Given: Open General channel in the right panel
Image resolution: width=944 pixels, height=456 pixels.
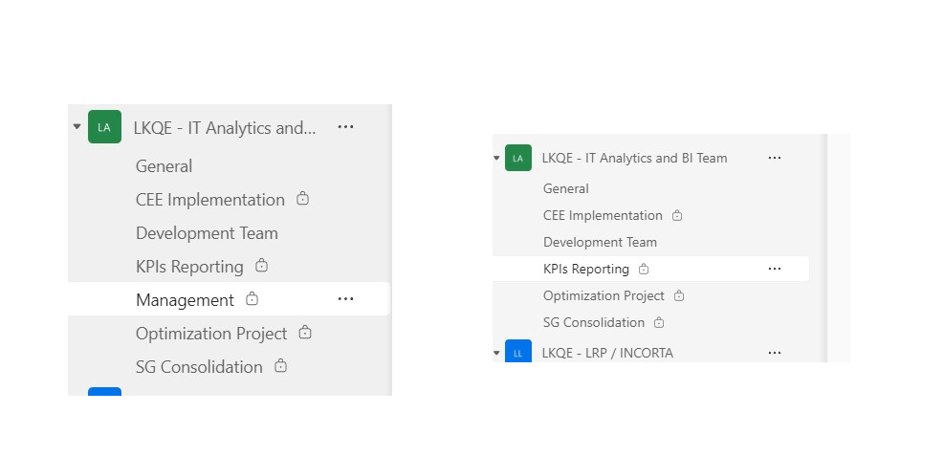Looking at the screenshot, I should pyautogui.click(x=566, y=189).
